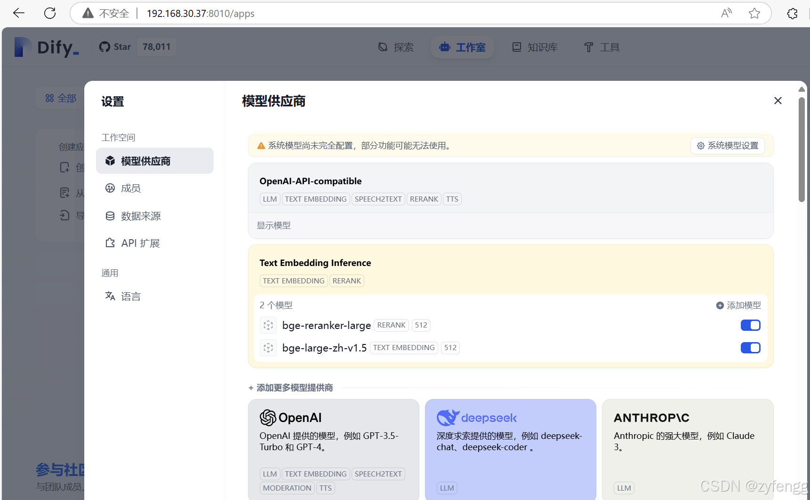Select the Anthropic provider card
This screenshot has height=500, width=810.
click(688, 449)
